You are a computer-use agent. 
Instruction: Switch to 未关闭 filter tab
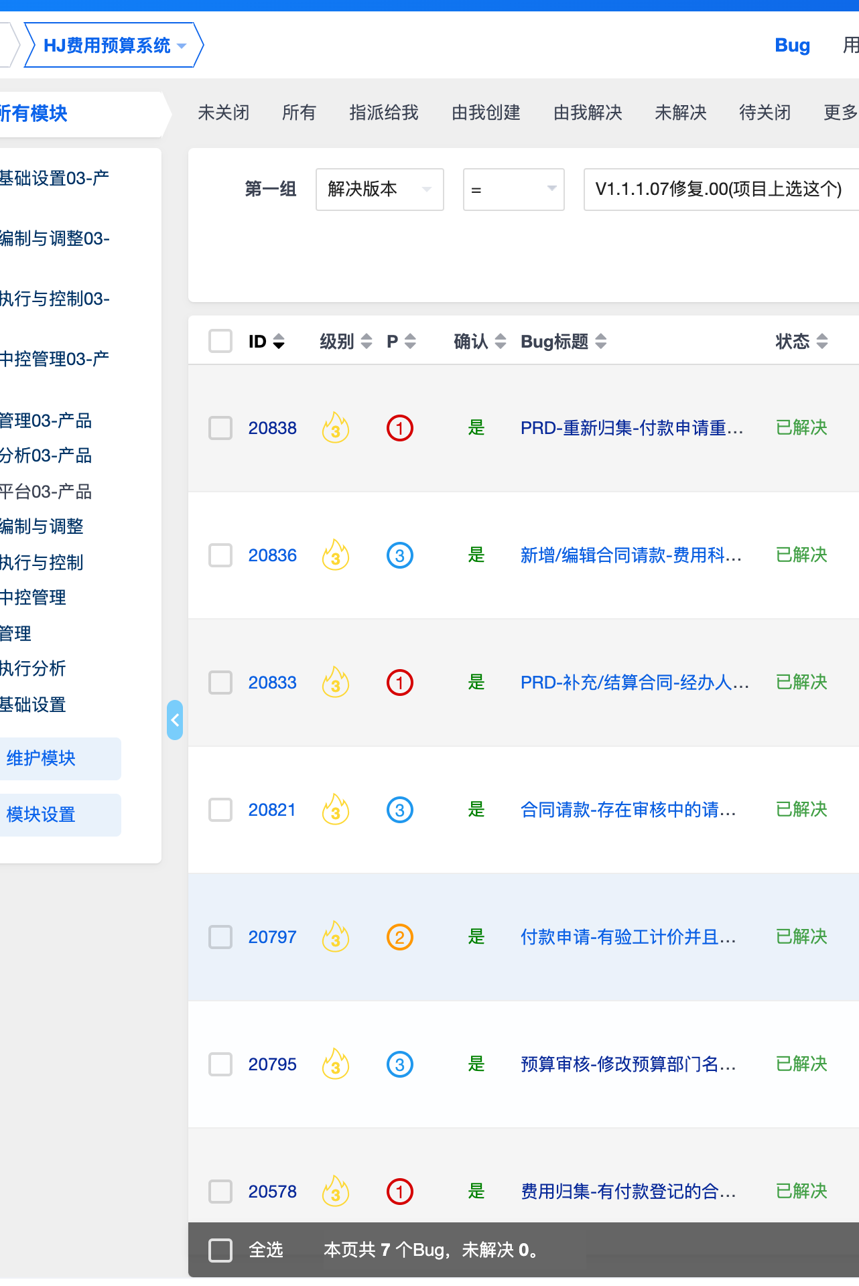pyautogui.click(x=224, y=113)
